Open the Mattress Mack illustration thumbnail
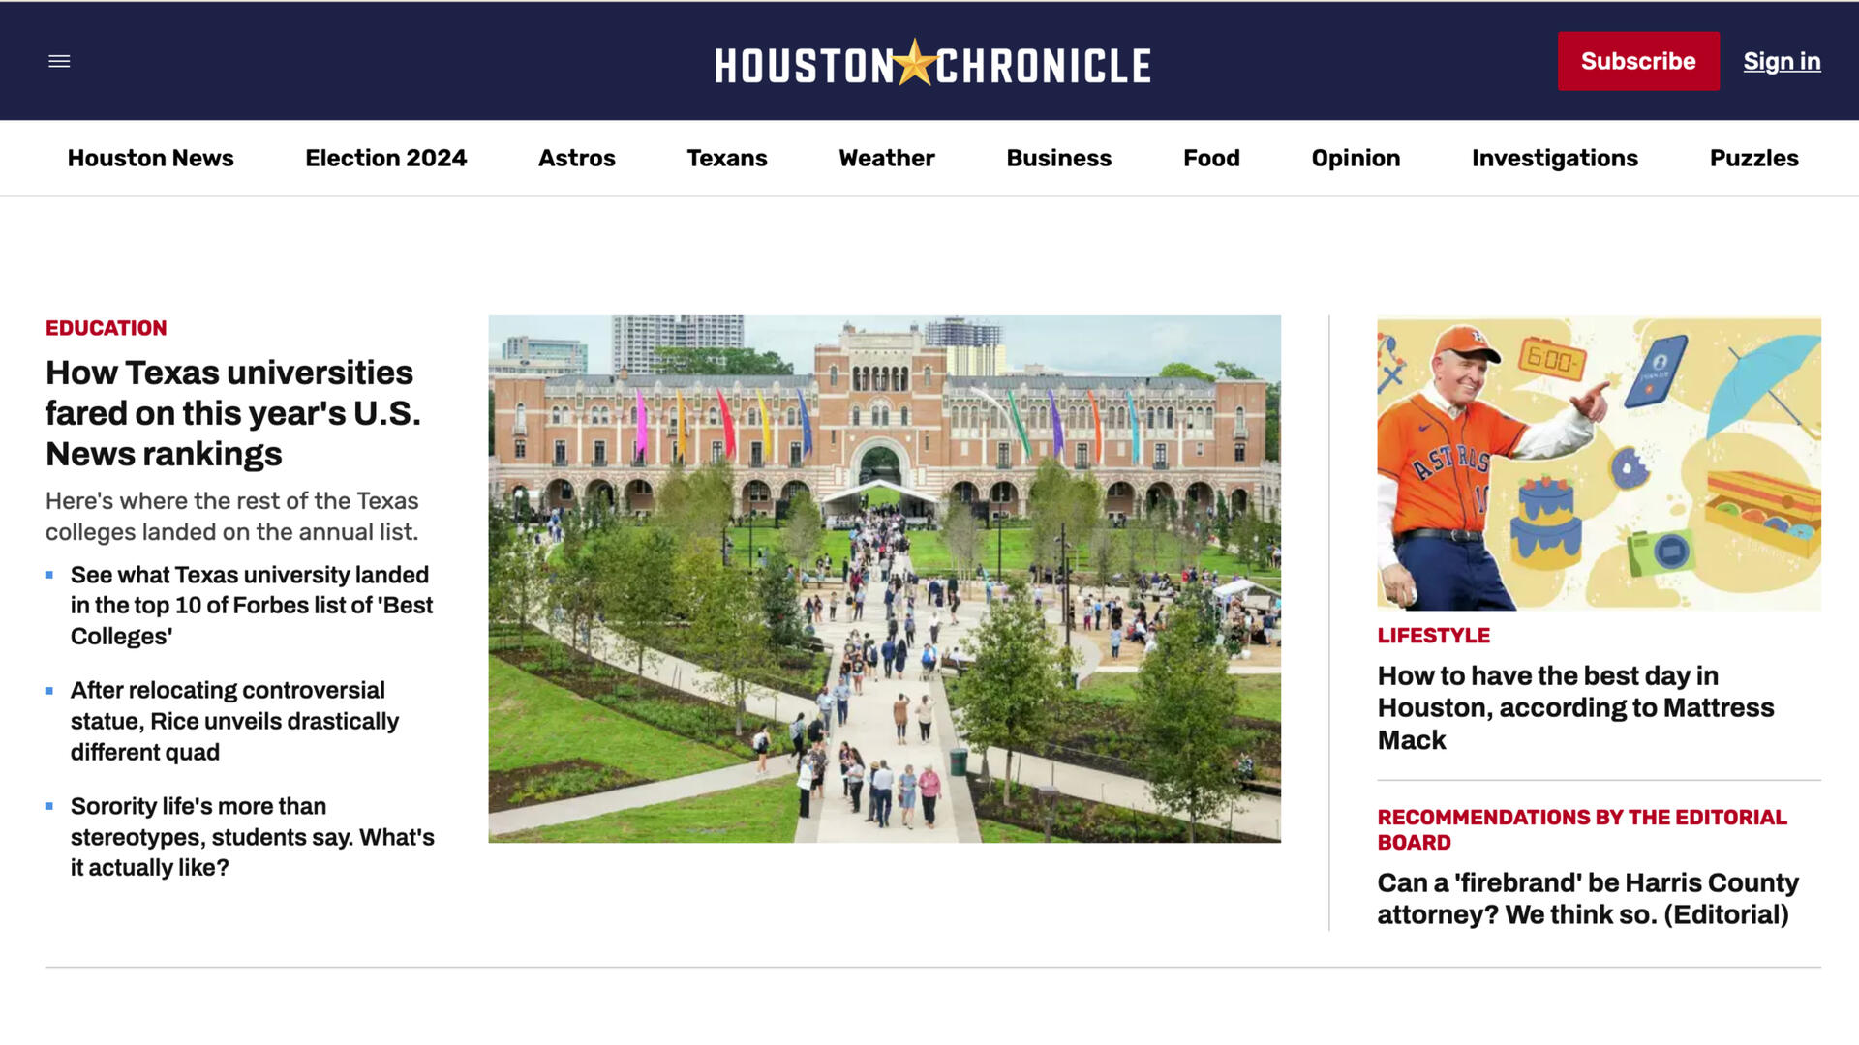The image size is (1859, 1045). click(1598, 463)
